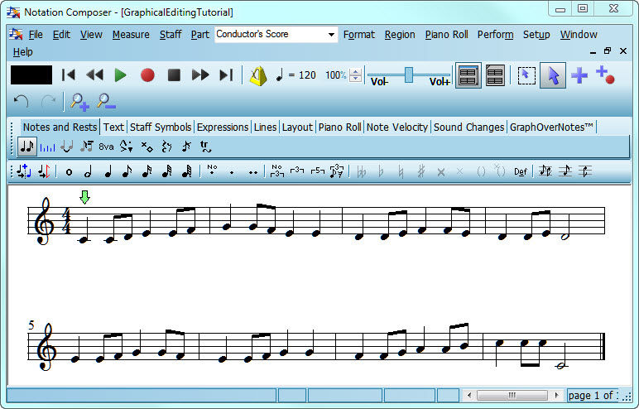Click the rewind to beginning button
Viewport: 639px width, 409px height.
[69, 75]
